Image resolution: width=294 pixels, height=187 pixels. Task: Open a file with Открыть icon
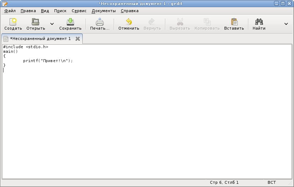coord(35,22)
